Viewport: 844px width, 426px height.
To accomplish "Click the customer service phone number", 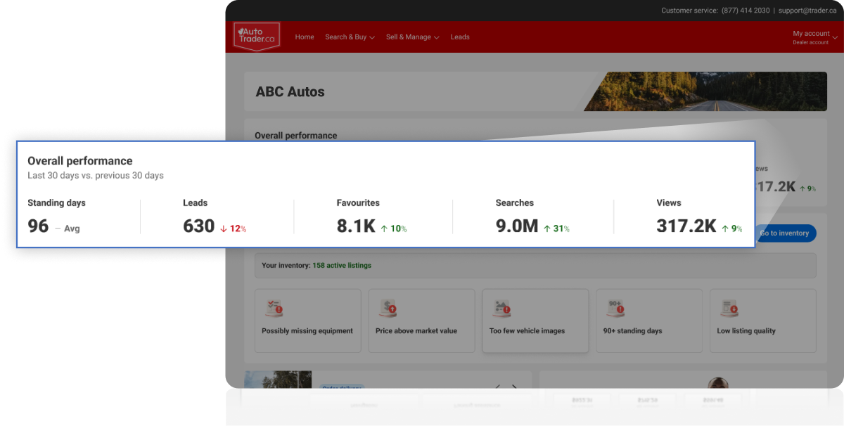I will pyautogui.click(x=746, y=11).
